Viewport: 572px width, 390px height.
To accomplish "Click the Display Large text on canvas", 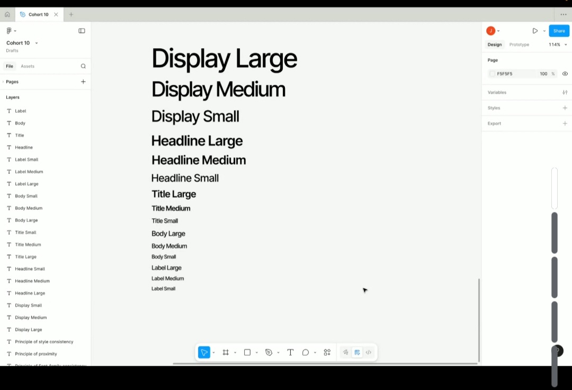I will click(x=224, y=59).
